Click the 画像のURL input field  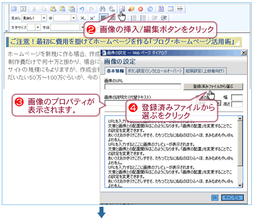click(x=143, y=87)
